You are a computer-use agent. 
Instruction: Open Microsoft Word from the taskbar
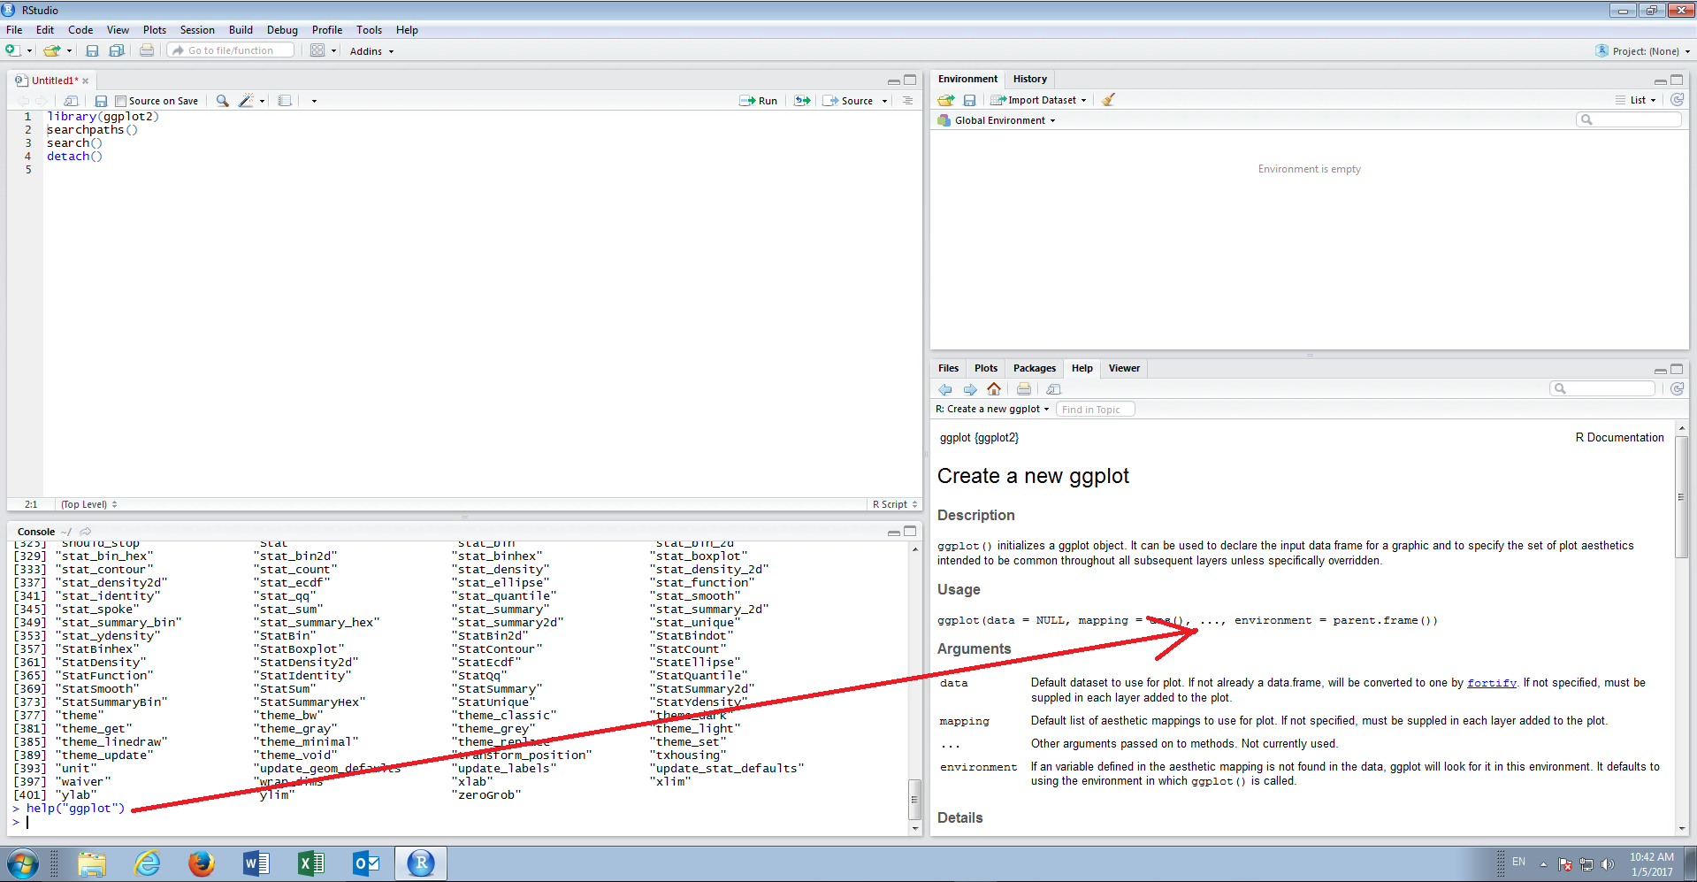[x=256, y=863]
